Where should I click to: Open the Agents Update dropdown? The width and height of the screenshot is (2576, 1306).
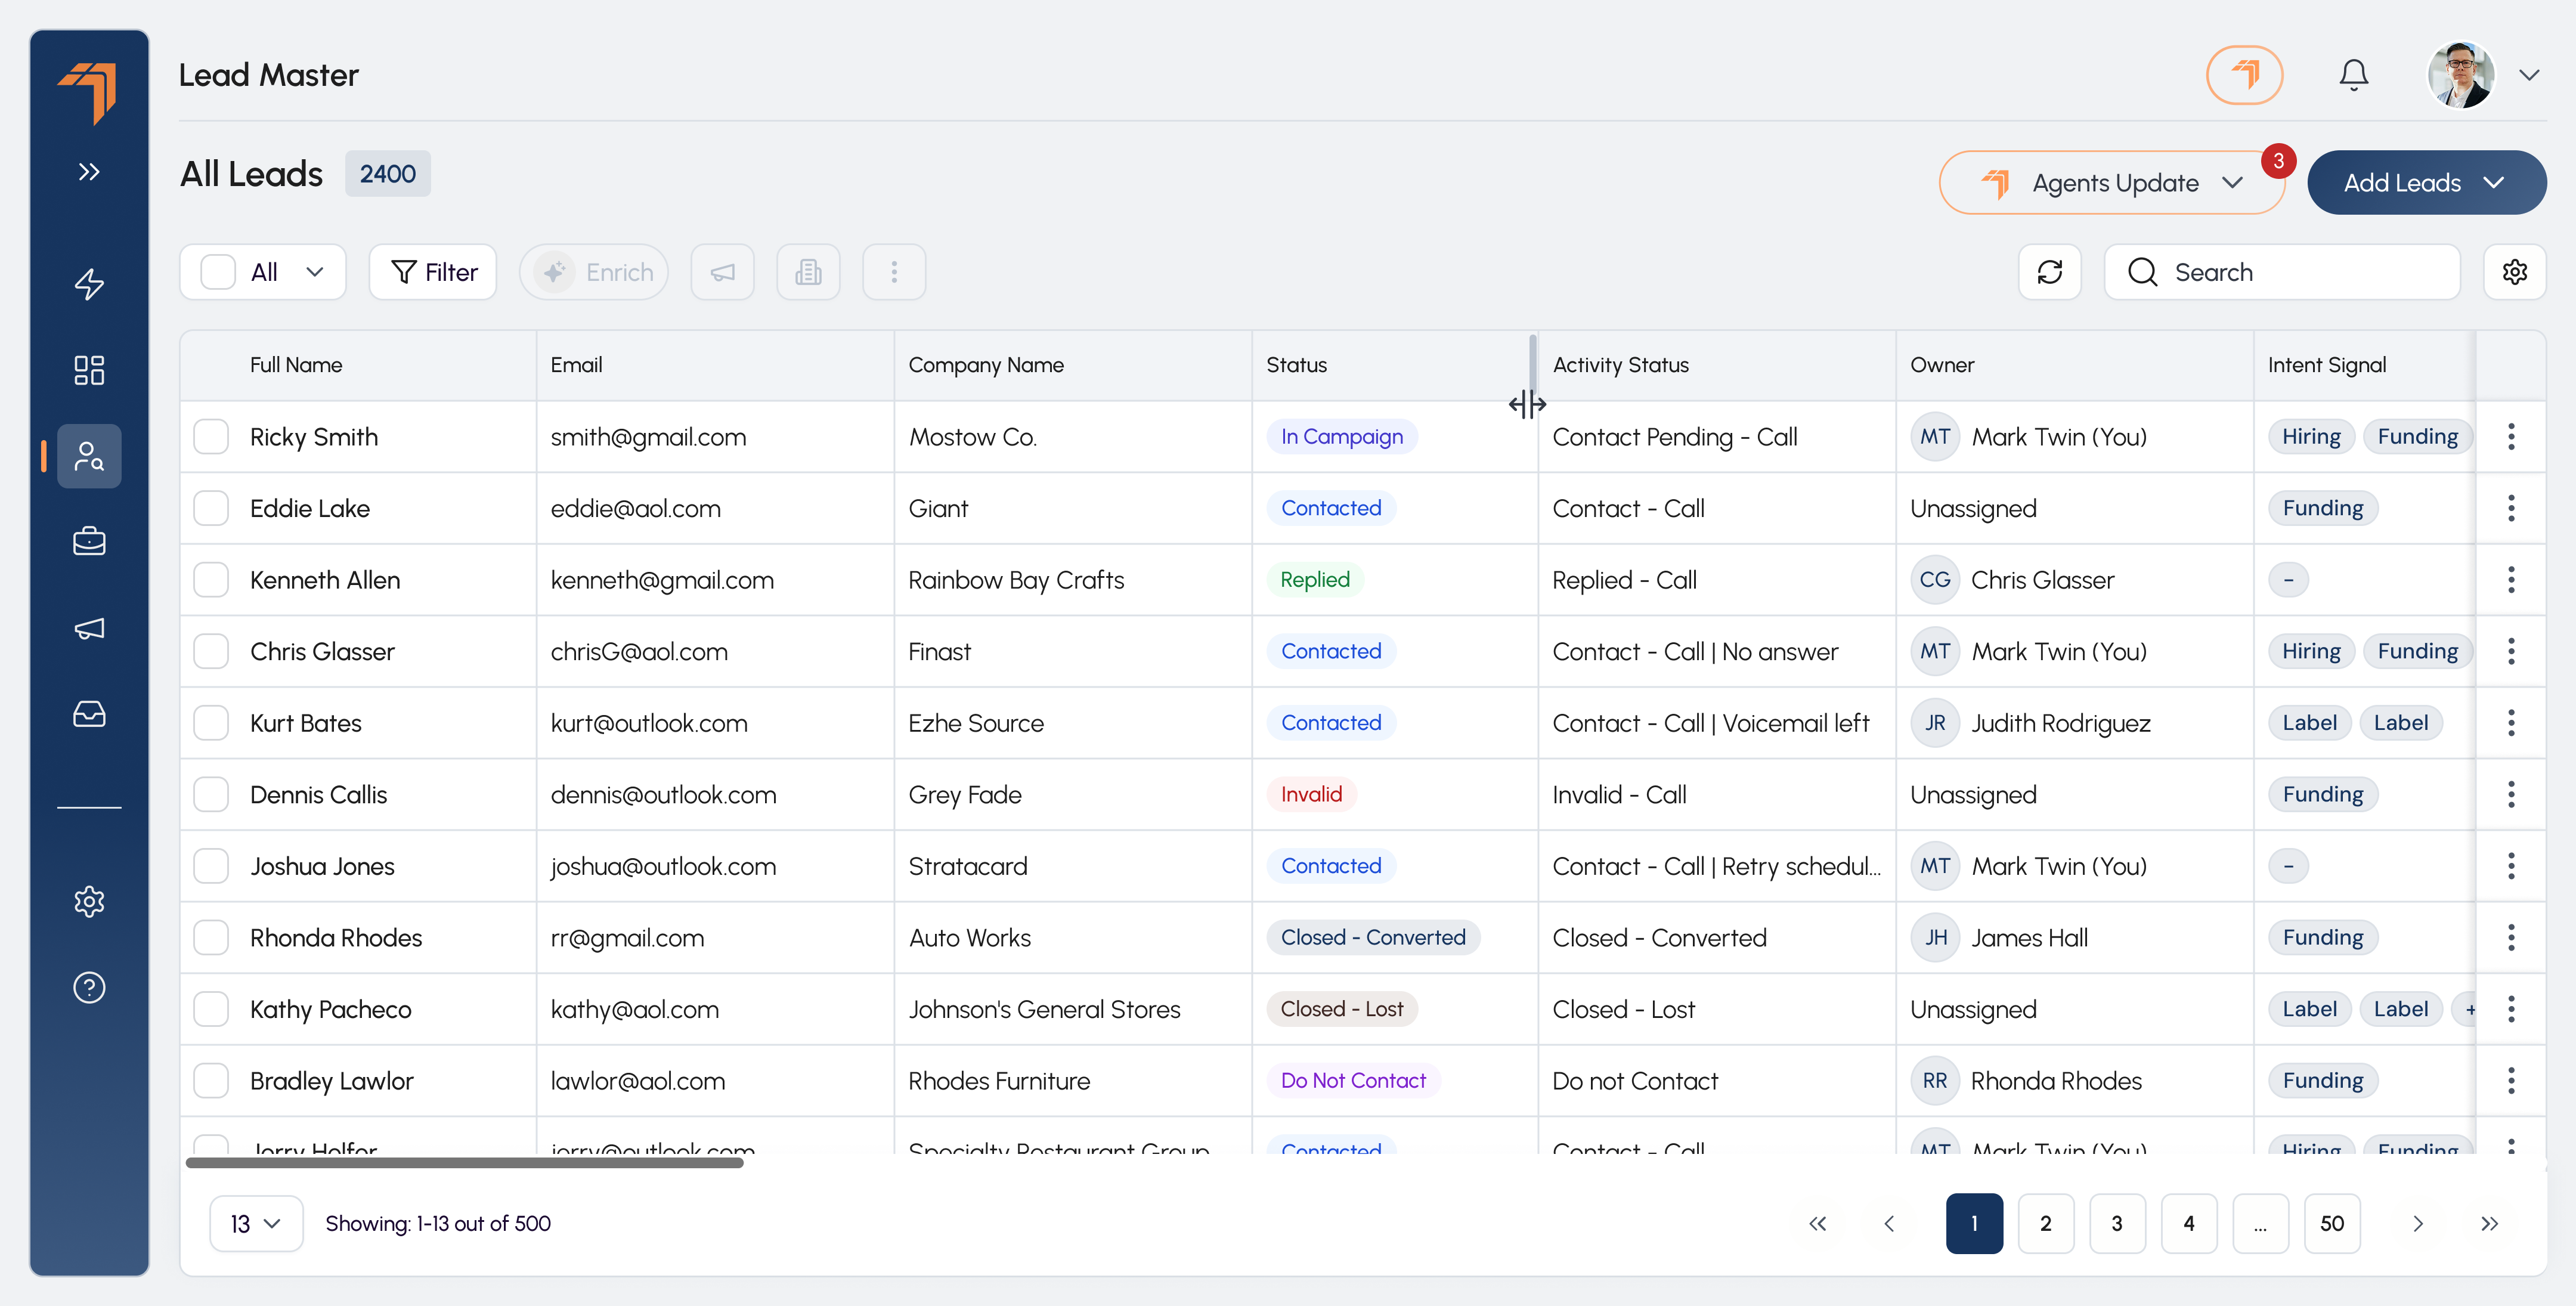(x=2112, y=182)
